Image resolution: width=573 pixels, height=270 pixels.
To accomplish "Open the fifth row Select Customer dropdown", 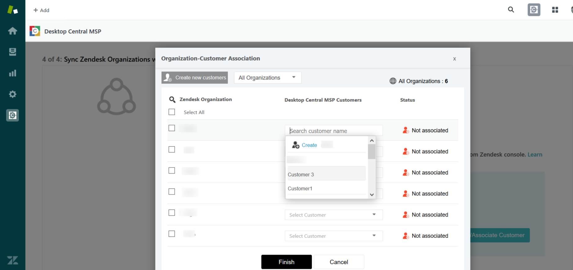I will [333, 215].
